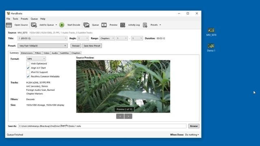Click the Reload preset button
This screenshot has height=146, width=260.
76,46
